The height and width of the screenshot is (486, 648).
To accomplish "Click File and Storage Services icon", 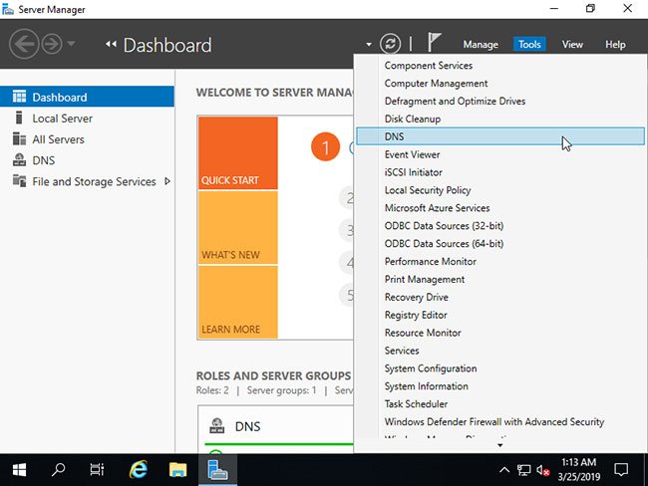I will click(19, 180).
